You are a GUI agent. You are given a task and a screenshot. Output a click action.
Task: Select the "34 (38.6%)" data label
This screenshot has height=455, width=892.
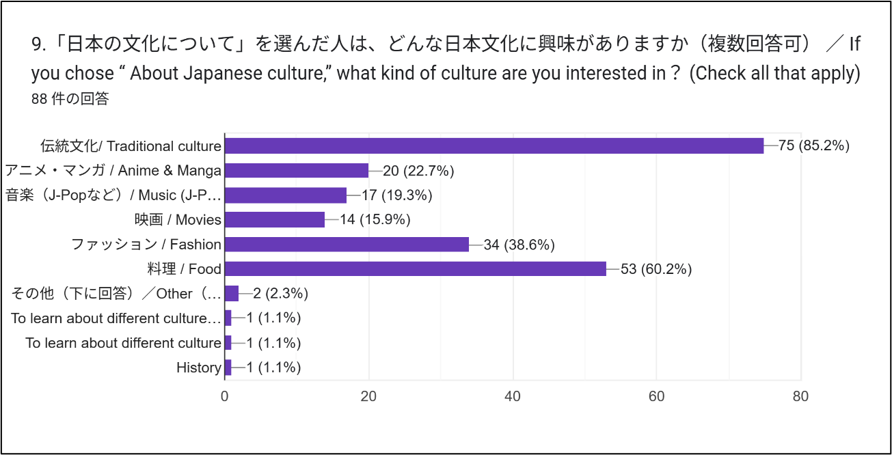(x=519, y=245)
